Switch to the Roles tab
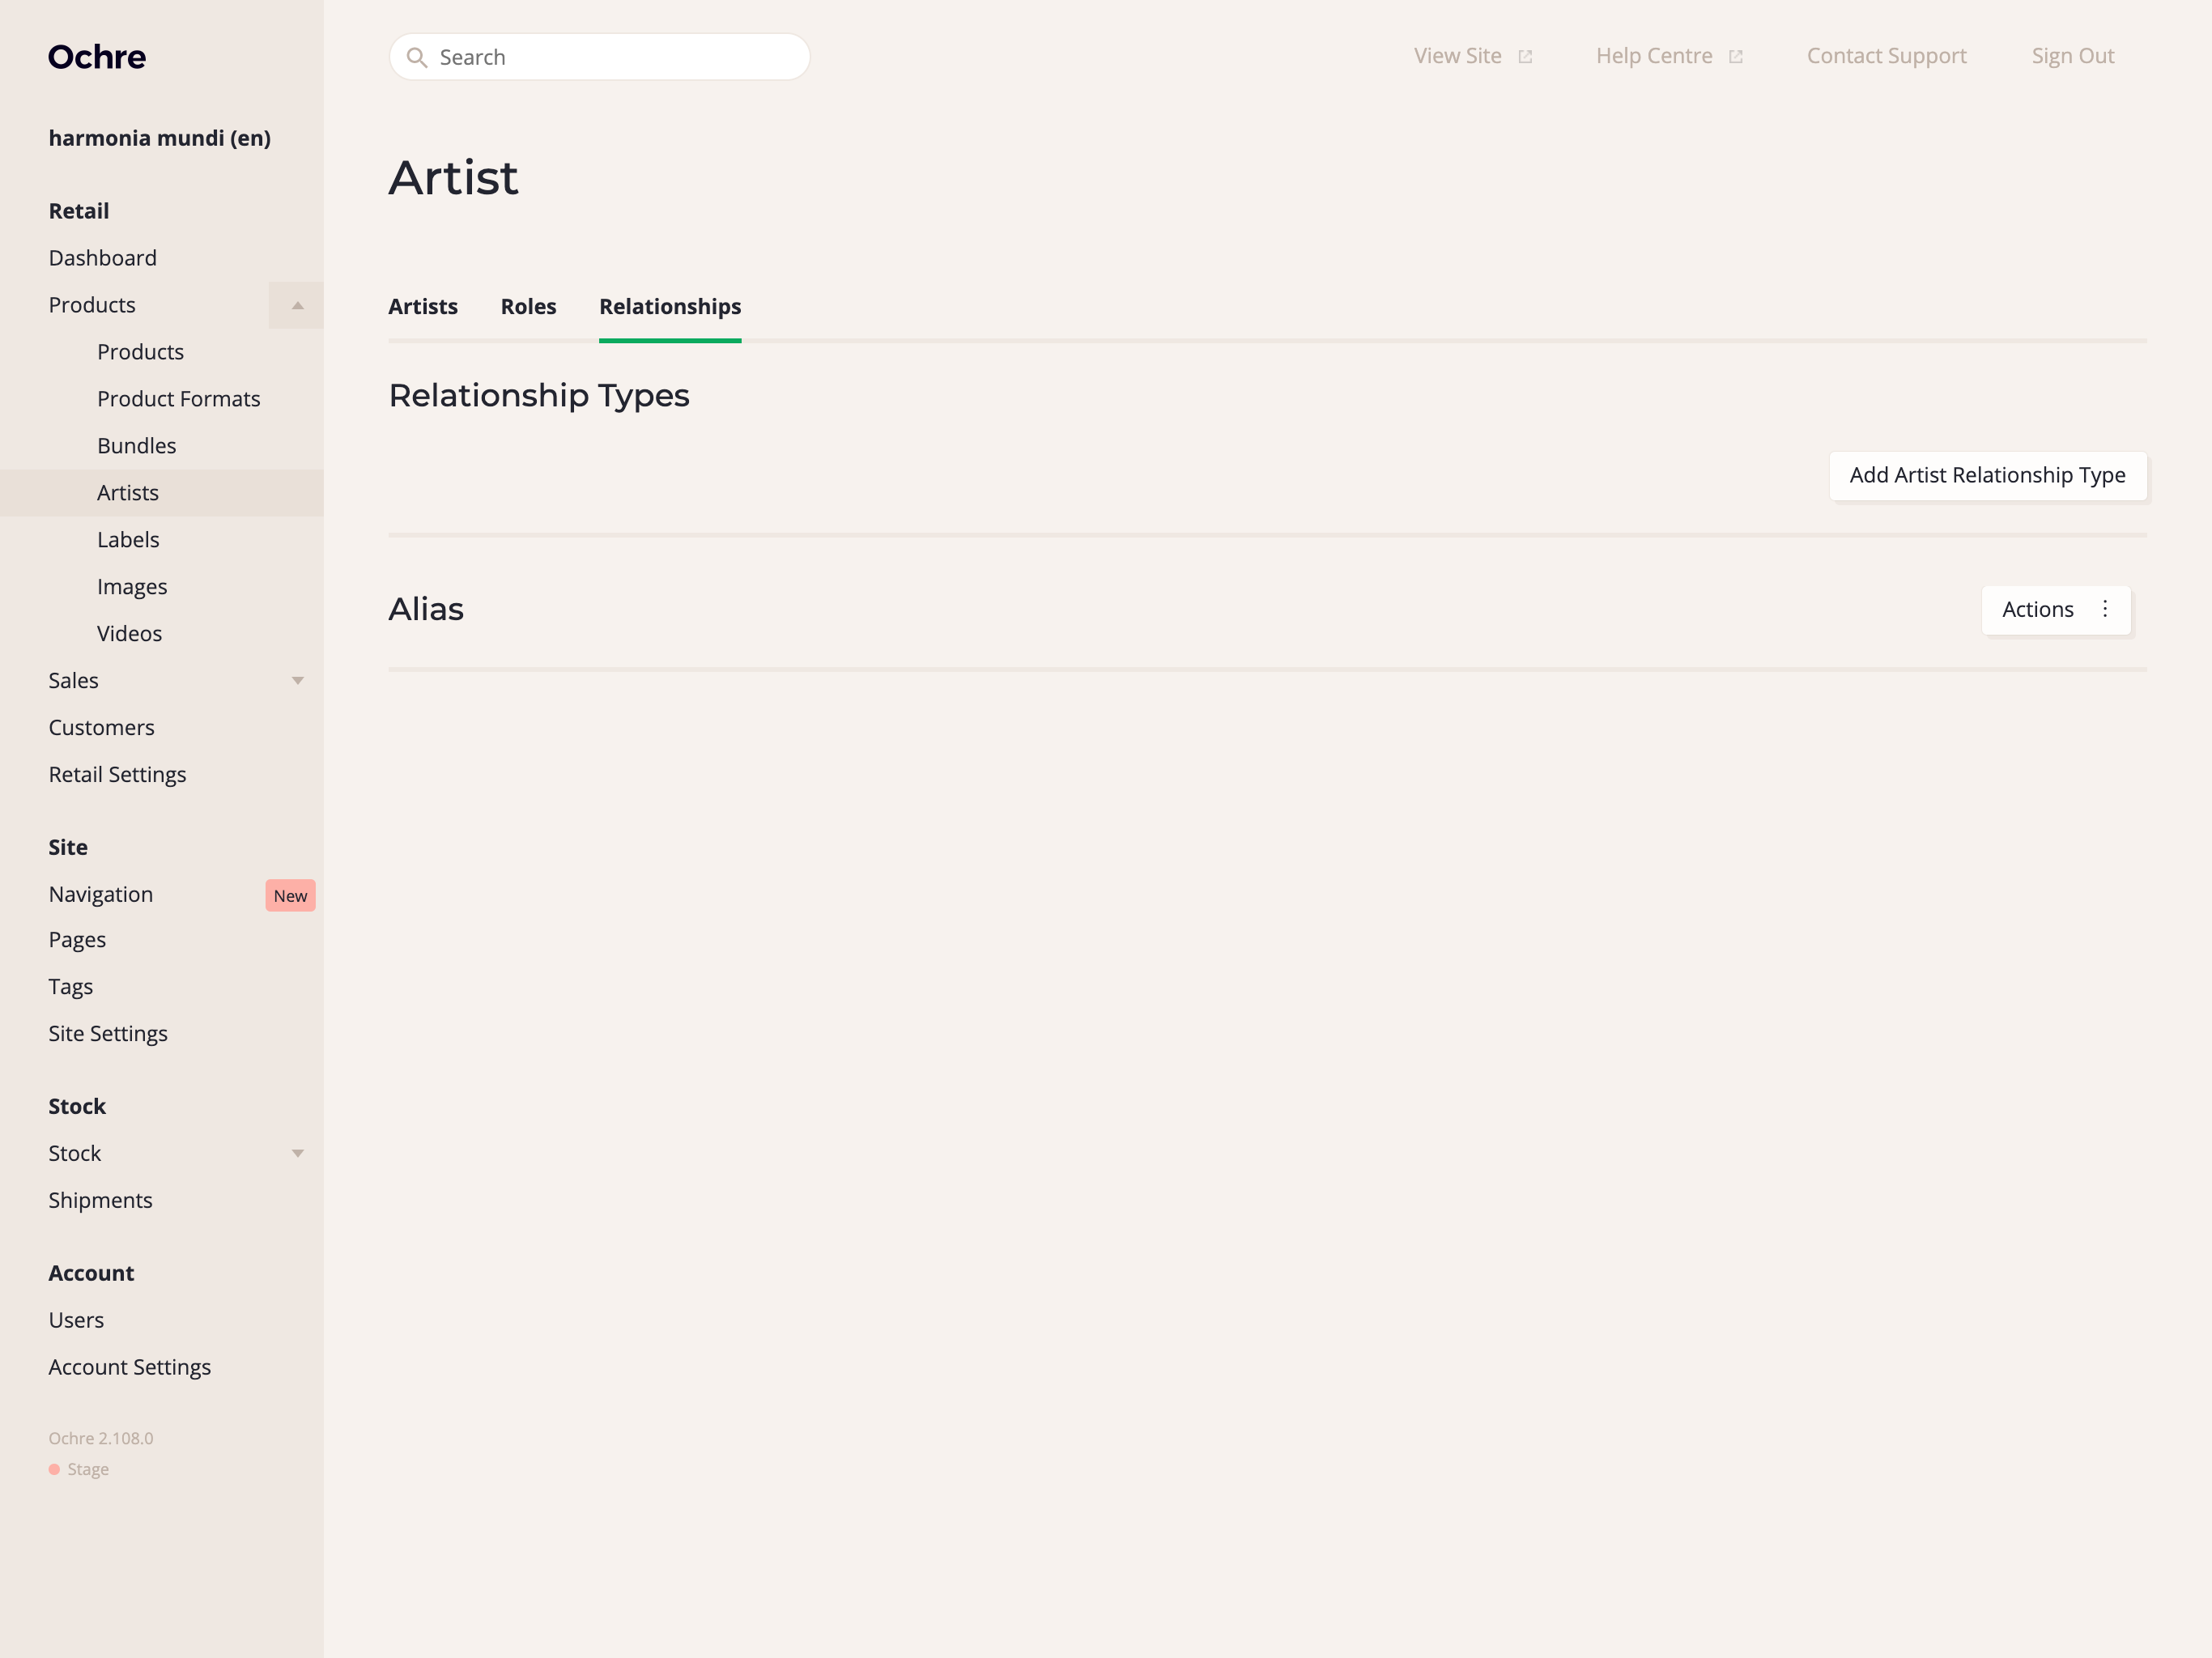2212x1658 pixels. point(528,307)
